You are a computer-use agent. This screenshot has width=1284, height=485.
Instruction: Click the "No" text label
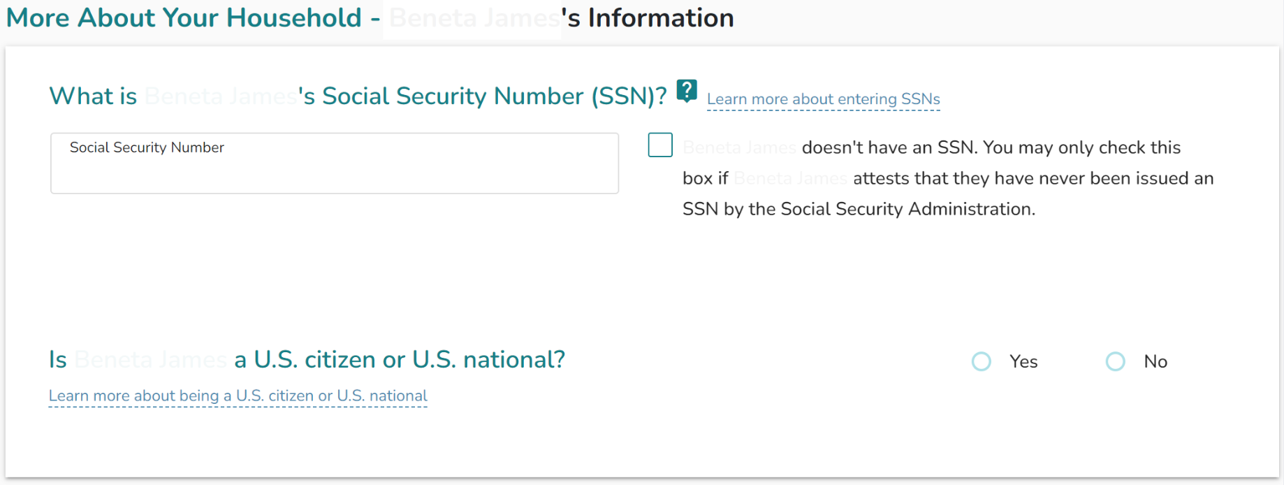tap(1155, 361)
